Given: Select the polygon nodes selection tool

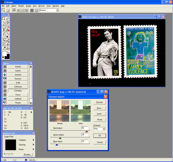Looking at the screenshot, I should tap(4, 44).
